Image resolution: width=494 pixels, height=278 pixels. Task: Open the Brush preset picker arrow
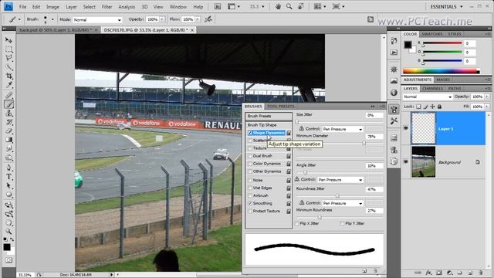(x=52, y=19)
